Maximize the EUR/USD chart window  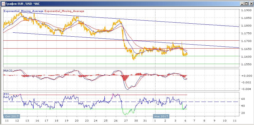[246, 3]
